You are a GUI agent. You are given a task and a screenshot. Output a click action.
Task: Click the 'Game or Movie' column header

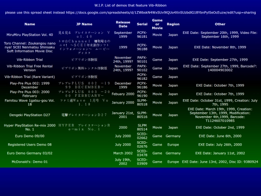157,24
